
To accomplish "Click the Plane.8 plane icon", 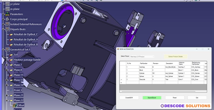I will (x=11, y=70).
